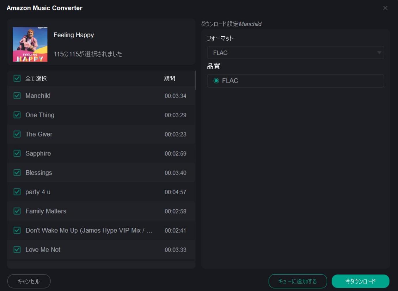Open the フォーマット FLAC dropdown
Viewport: 398px width, 291px height.
click(295, 53)
